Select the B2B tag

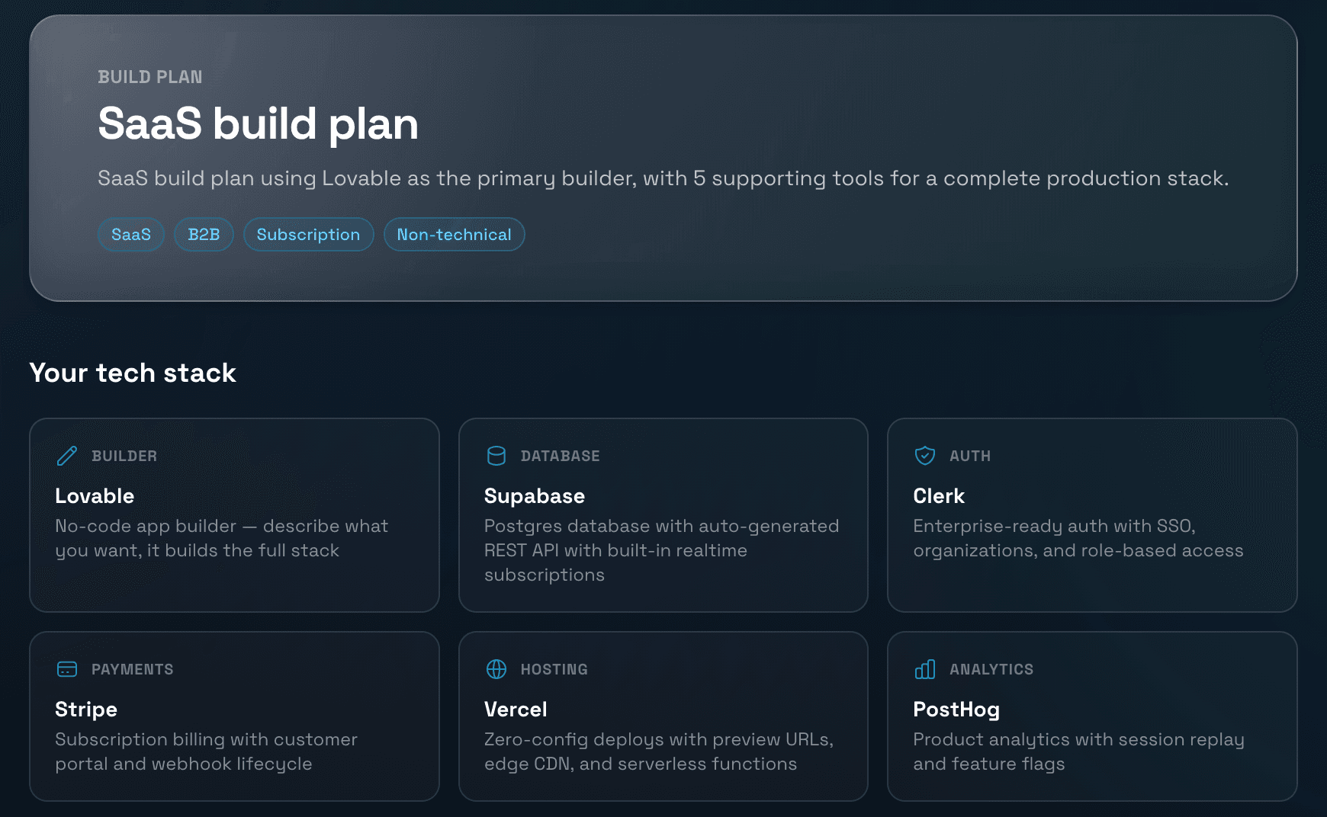click(x=204, y=235)
